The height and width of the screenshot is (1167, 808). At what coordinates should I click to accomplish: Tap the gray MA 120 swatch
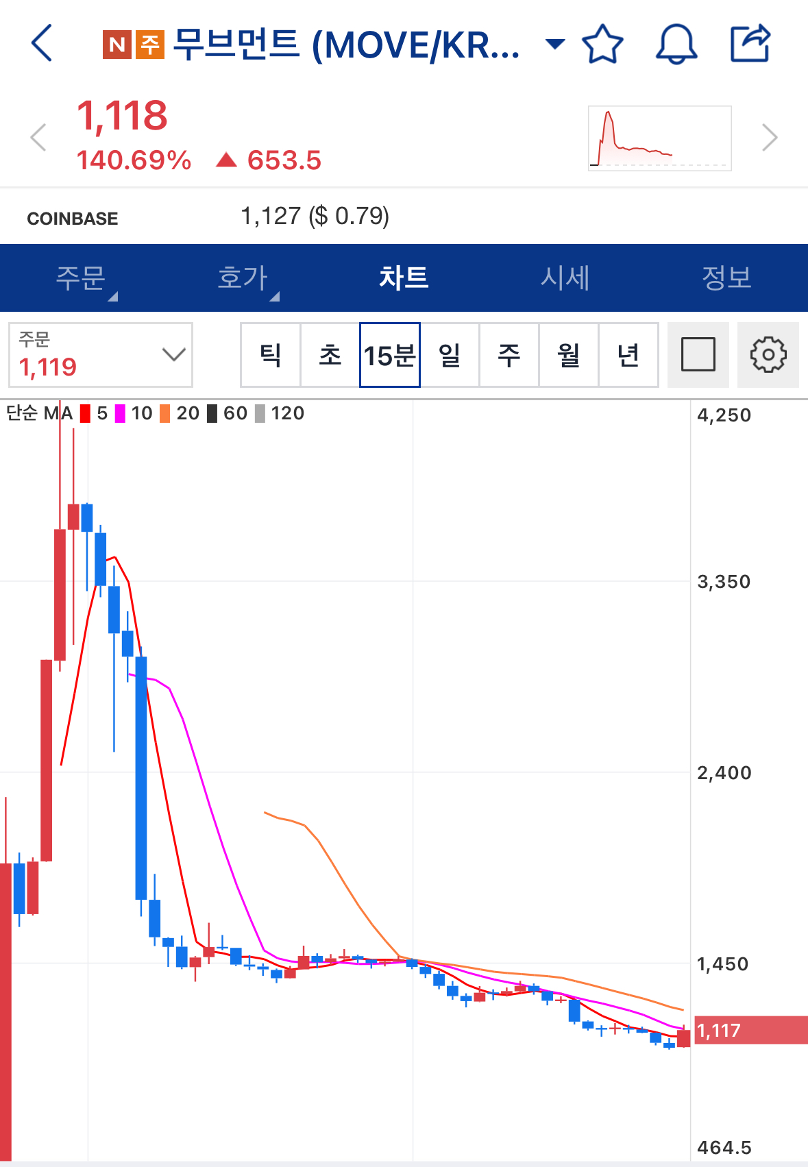coord(260,413)
